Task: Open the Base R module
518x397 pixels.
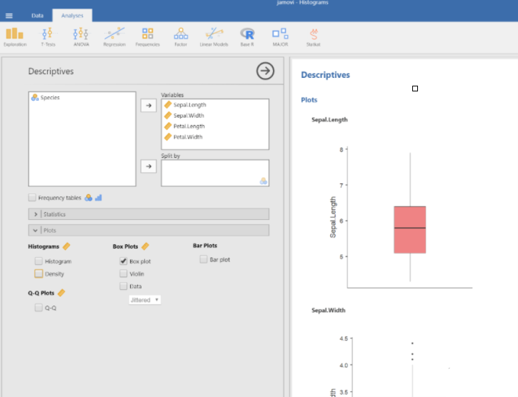Action: (x=247, y=36)
